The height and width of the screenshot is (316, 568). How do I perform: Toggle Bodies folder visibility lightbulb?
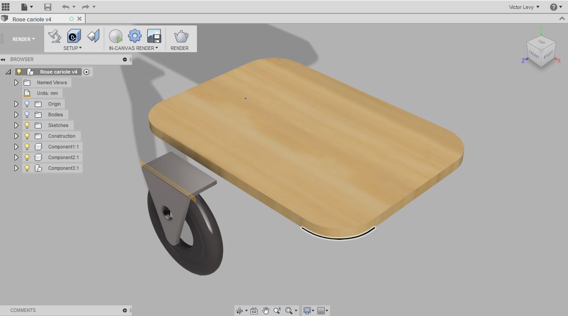[27, 115]
